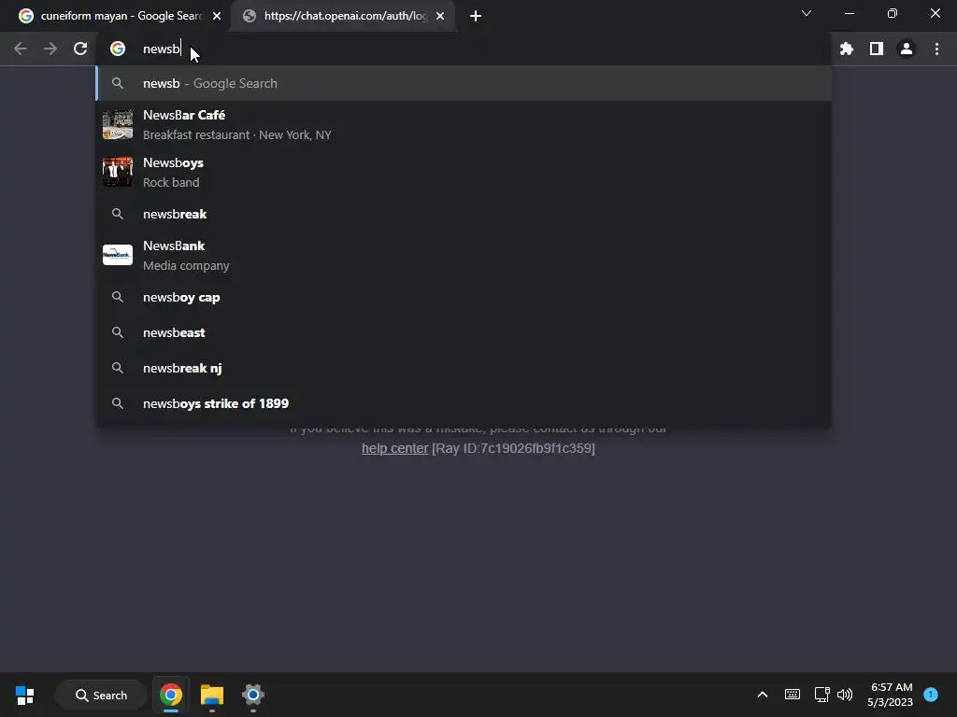Screen dimensions: 957x717
Task: Select the newsbeast suggestion
Action: tap(464, 333)
